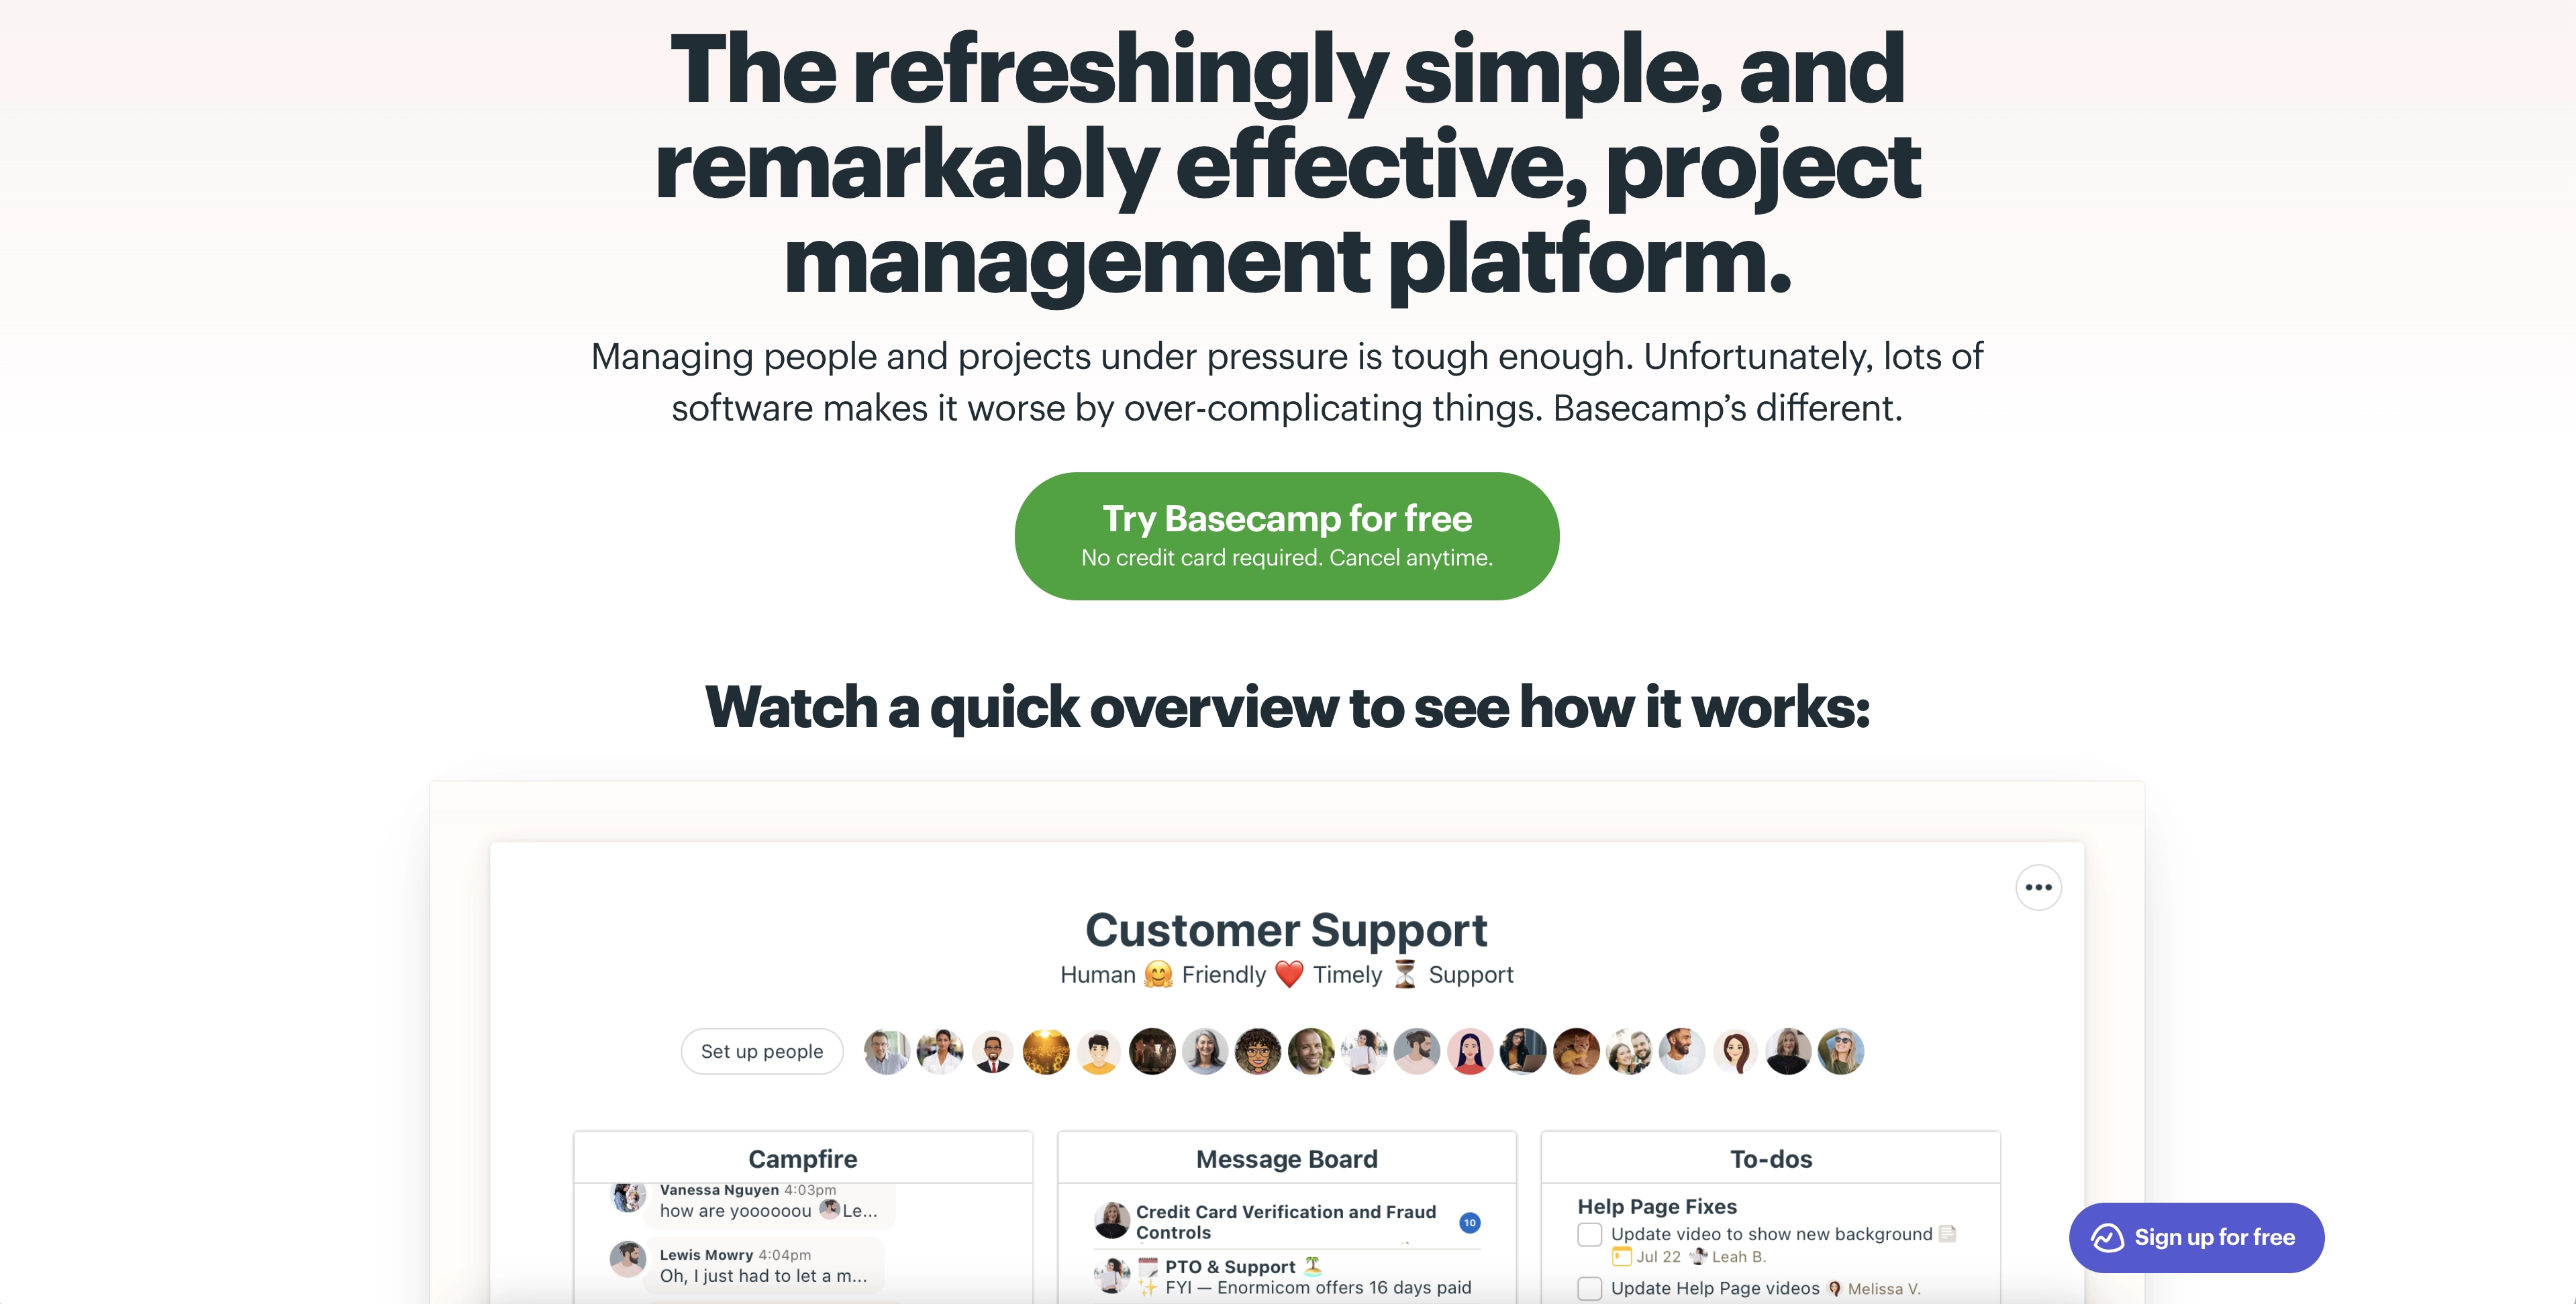Screen dimensions: 2576x1304
Task: Open the 'Set up people' menu option
Action: (x=760, y=1050)
